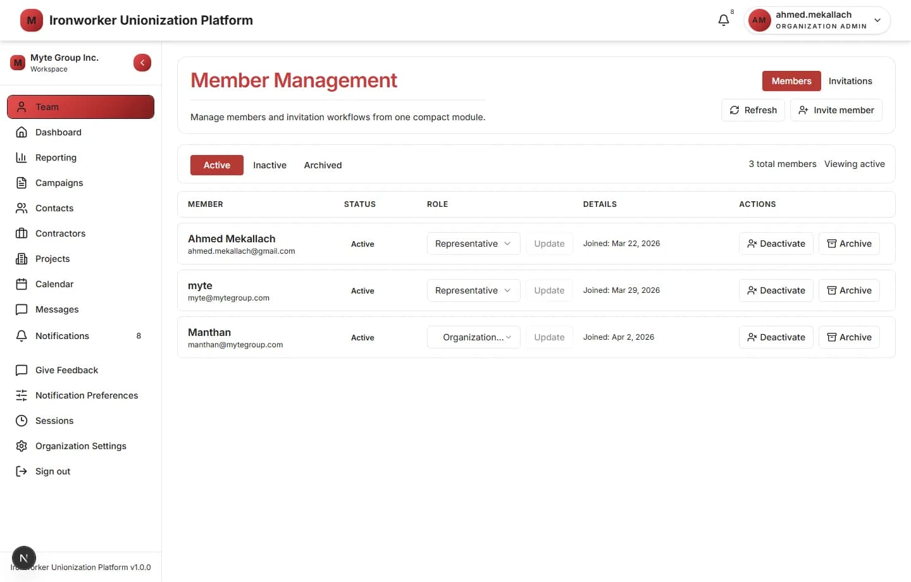Open the Campaigns section

point(80,183)
